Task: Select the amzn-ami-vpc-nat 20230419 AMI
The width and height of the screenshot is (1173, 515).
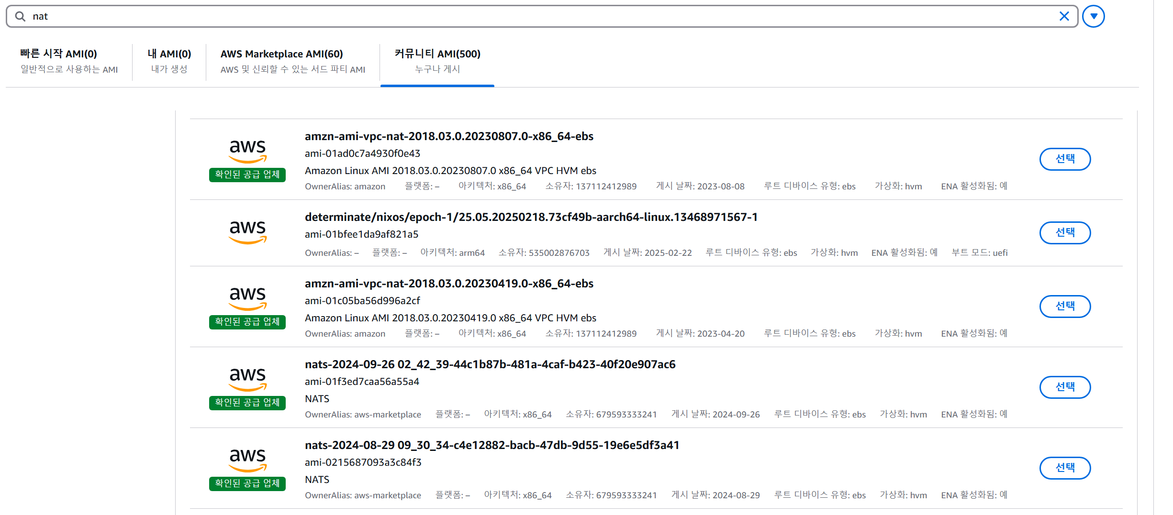Action: coord(1065,306)
